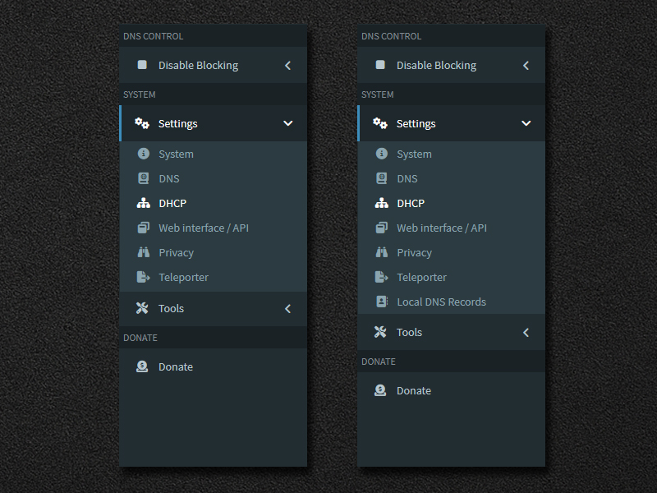The width and height of the screenshot is (657, 493).
Task: Click the Local DNS Records address book icon
Action: [381, 302]
